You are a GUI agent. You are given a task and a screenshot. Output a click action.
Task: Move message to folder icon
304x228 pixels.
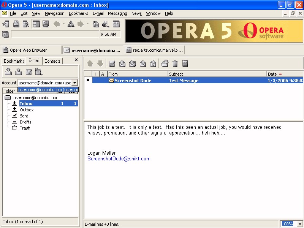[x=165, y=63]
